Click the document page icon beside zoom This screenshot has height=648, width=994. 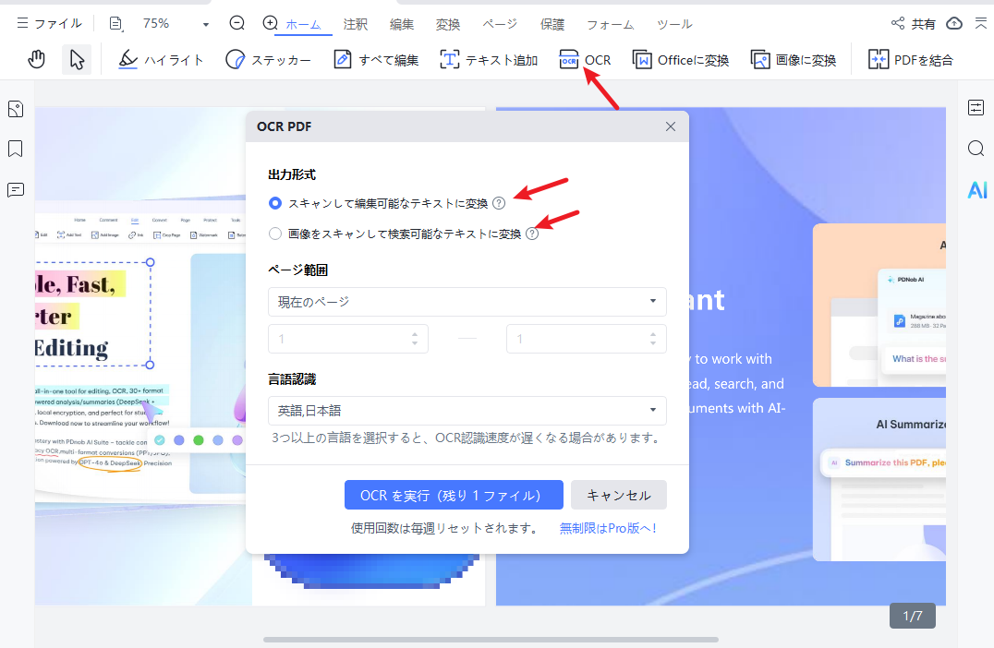pyautogui.click(x=116, y=23)
